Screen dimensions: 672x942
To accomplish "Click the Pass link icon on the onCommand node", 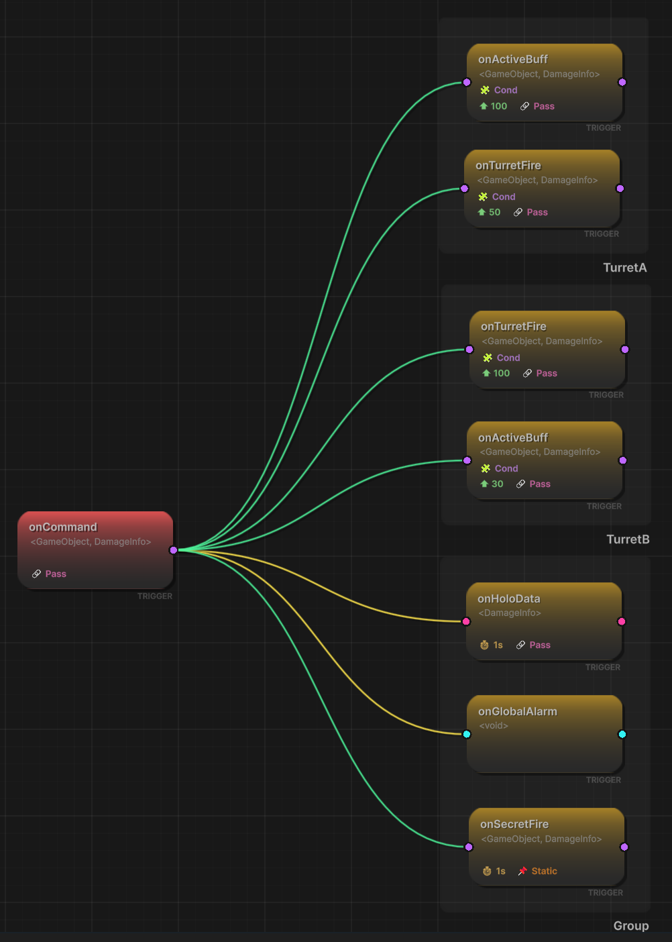I will [x=36, y=574].
